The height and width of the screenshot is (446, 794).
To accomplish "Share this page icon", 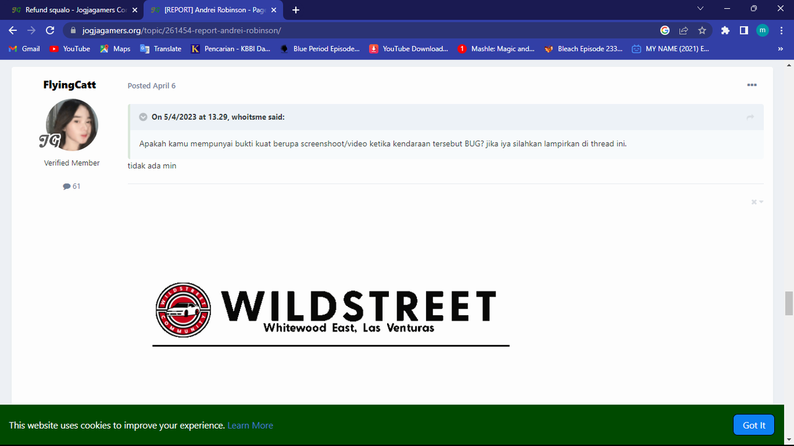I will [684, 30].
